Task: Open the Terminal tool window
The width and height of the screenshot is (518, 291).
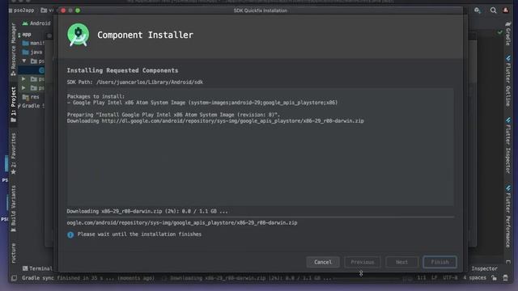Action: click(x=37, y=268)
